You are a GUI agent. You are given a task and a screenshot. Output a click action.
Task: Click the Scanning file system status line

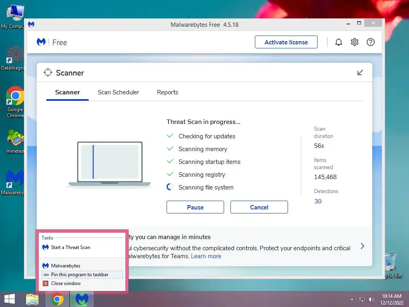(x=206, y=187)
